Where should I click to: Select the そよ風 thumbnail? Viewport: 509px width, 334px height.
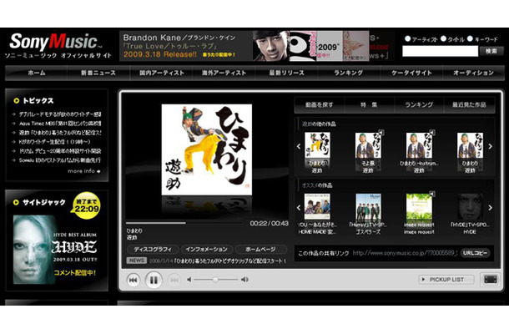click(368, 145)
